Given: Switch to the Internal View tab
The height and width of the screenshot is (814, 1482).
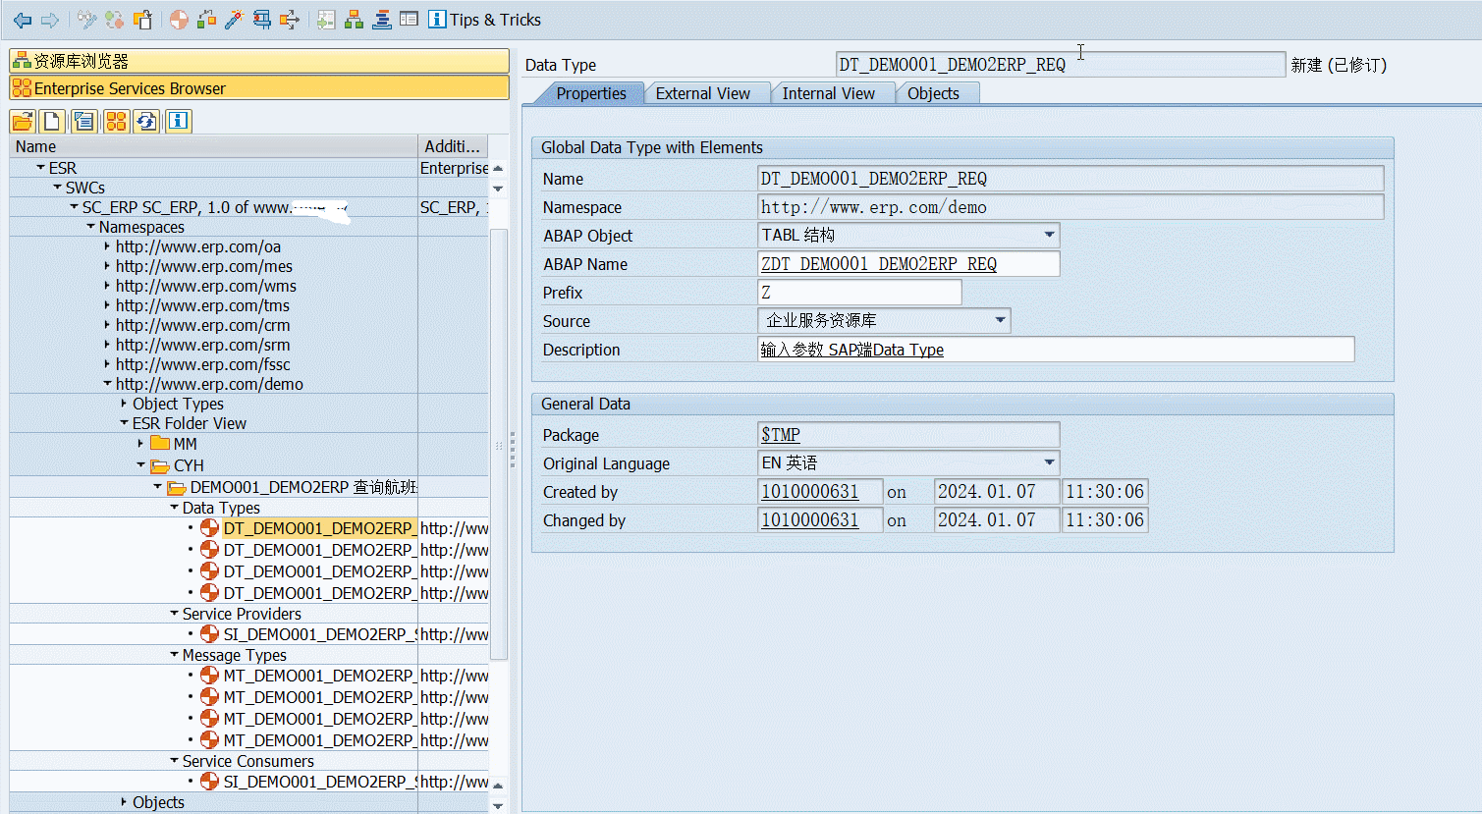Looking at the screenshot, I should pyautogui.click(x=828, y=93).
